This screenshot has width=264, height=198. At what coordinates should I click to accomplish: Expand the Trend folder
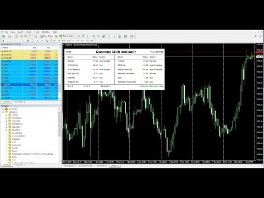[7, 115]
